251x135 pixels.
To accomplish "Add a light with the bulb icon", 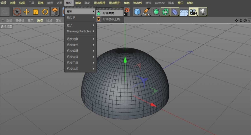I will coord(203,12).
